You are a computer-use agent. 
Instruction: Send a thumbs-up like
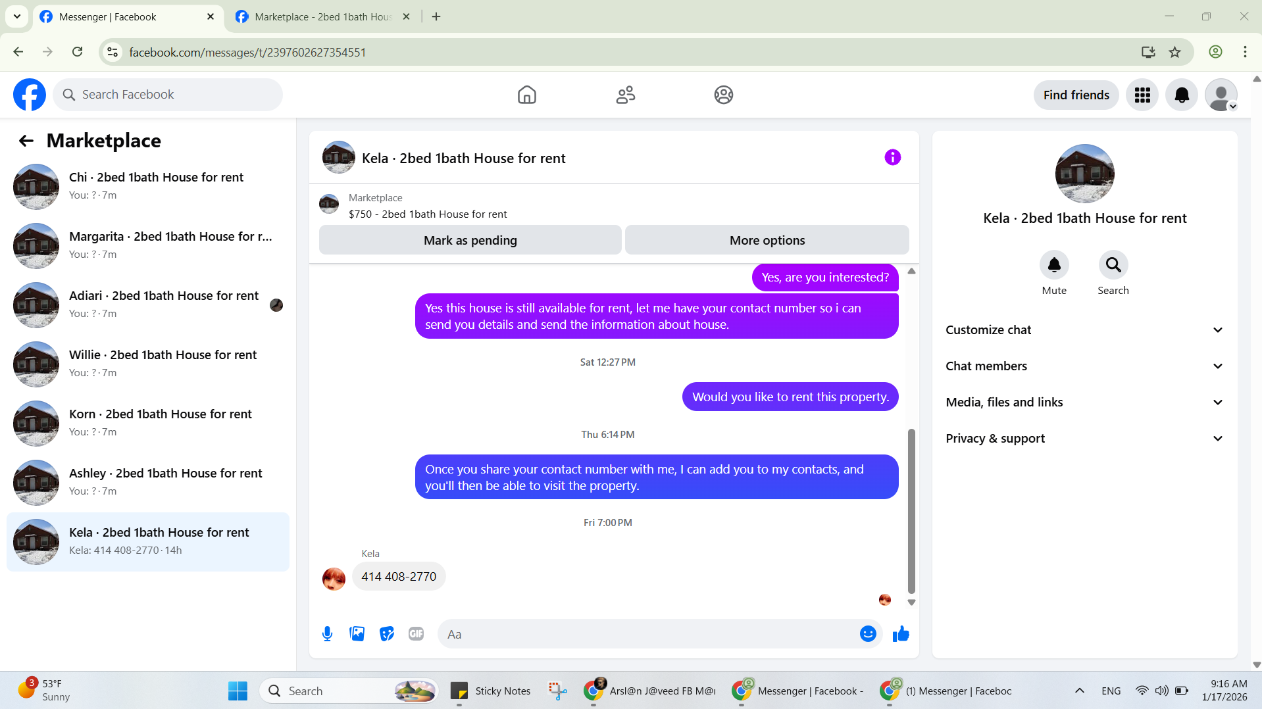click(x=901, y=634)
